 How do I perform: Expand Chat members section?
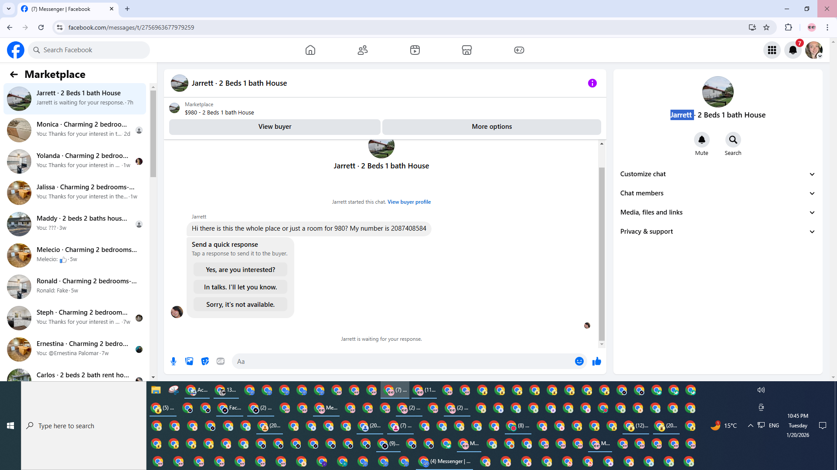tap(718, 193)
